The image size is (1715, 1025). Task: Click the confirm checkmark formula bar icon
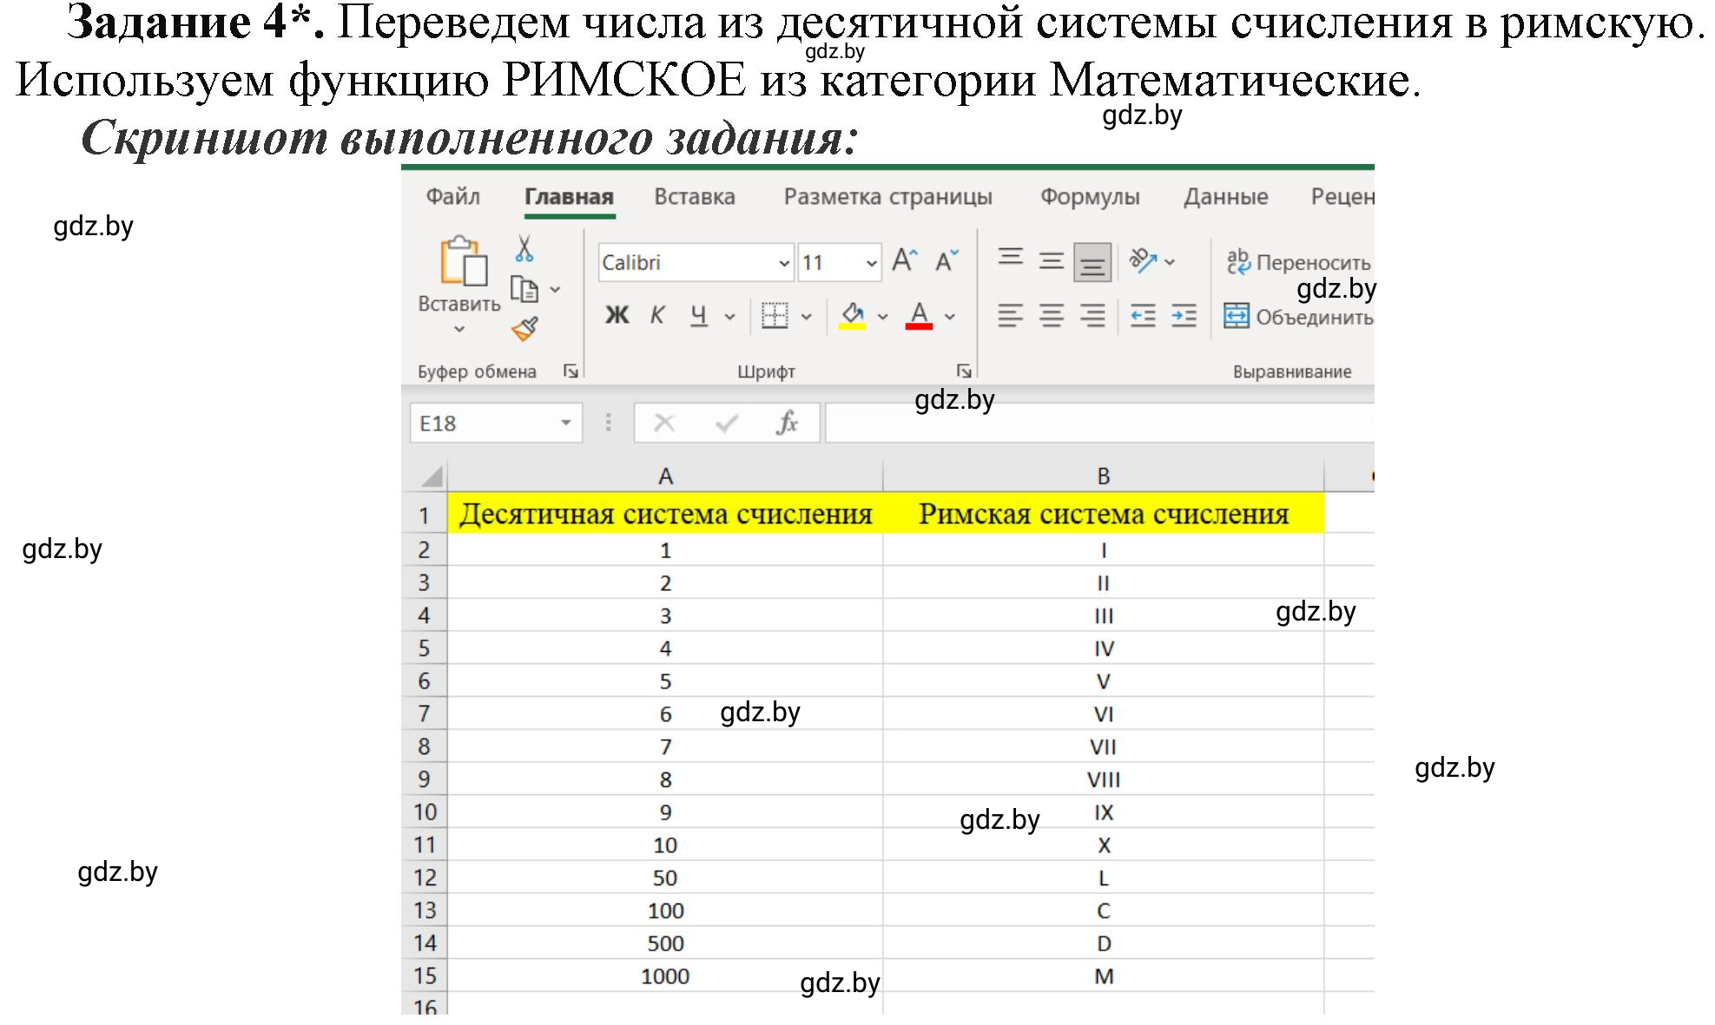(726, 424)
